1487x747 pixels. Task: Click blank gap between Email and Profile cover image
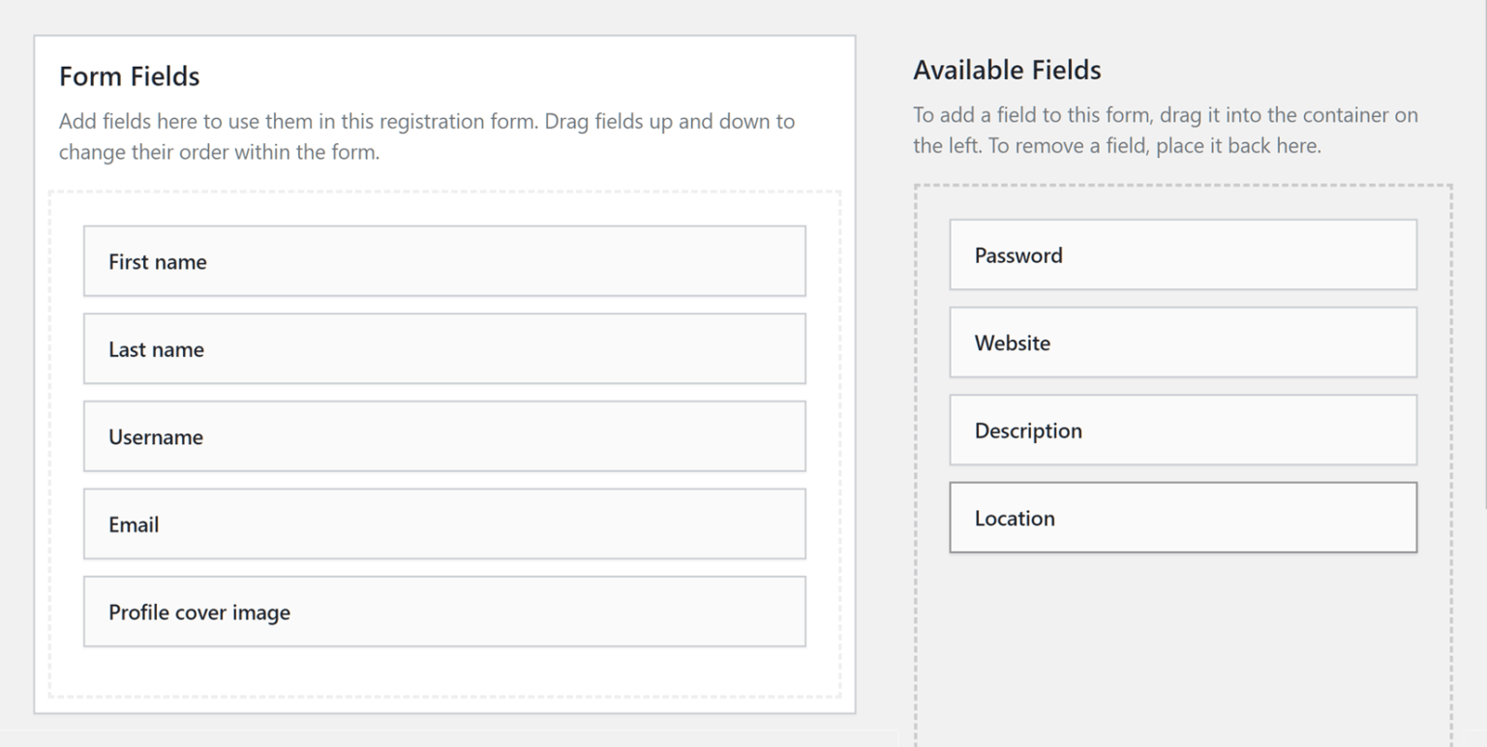tap(444, 568)
